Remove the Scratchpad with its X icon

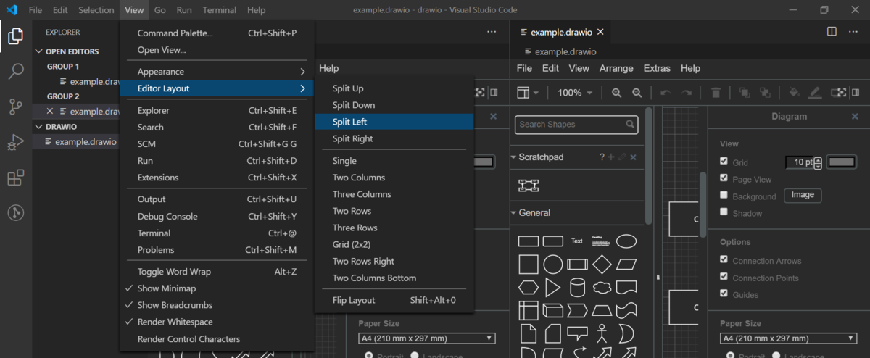[x=633, y=157]
